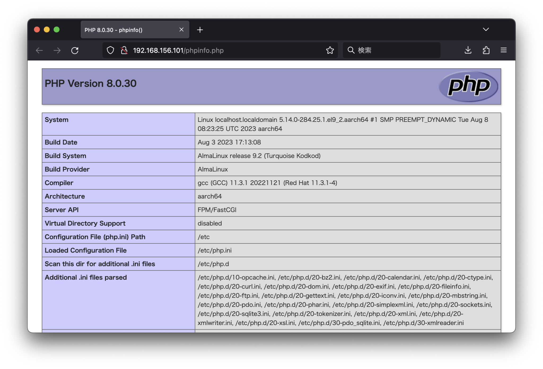Select the URL 192.168.156.101/phpinfo.php
The width and height of the screenshot is (543, 369).
178,50
